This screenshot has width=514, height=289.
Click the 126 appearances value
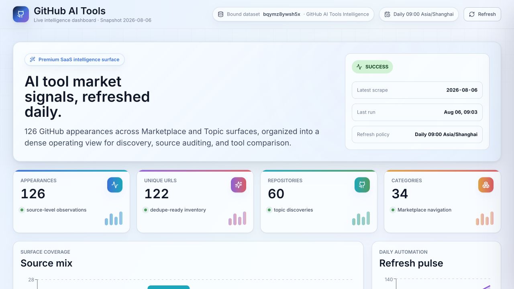tap(33, 194)
